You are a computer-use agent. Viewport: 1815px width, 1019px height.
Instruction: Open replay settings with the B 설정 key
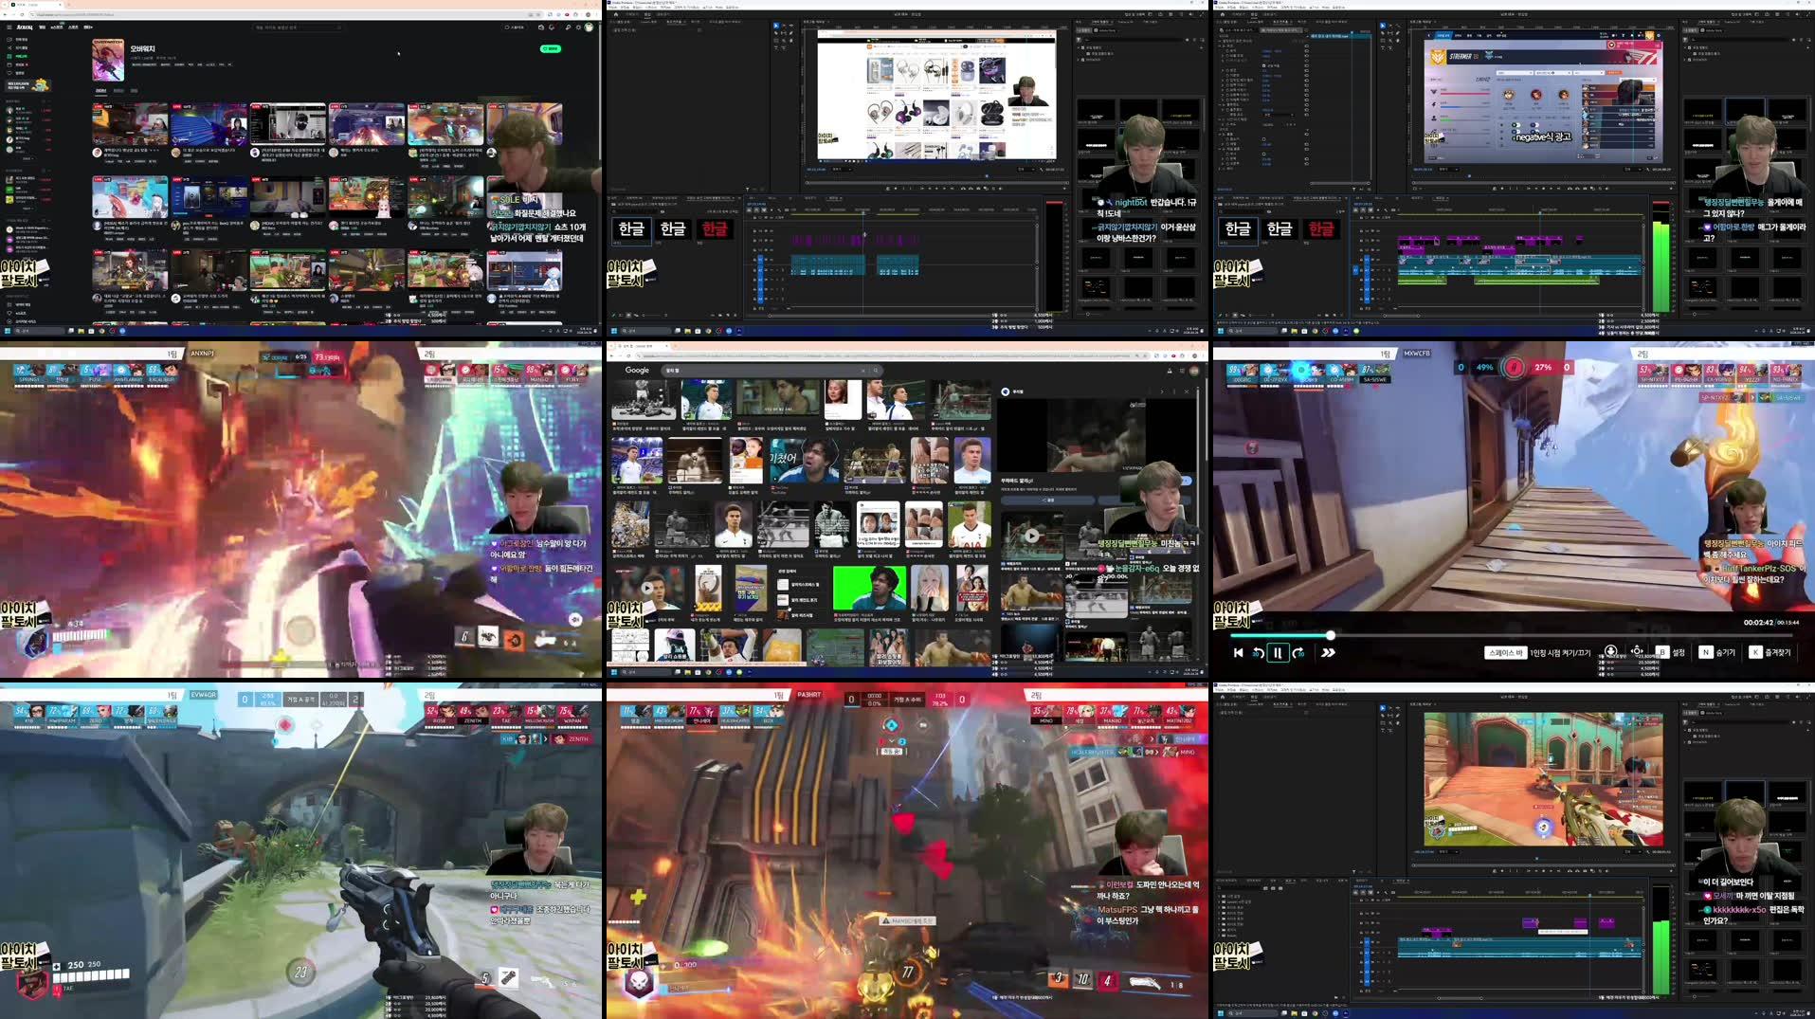(1670, 652)
